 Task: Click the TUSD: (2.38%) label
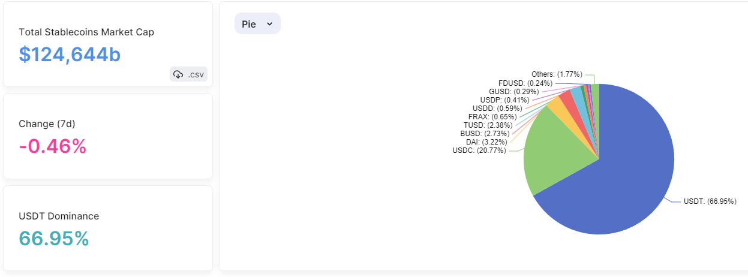(x=486, y=125)
